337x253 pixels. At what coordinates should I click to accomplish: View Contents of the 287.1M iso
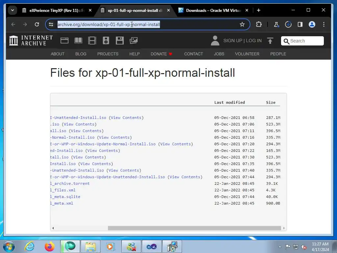point(126,118)
